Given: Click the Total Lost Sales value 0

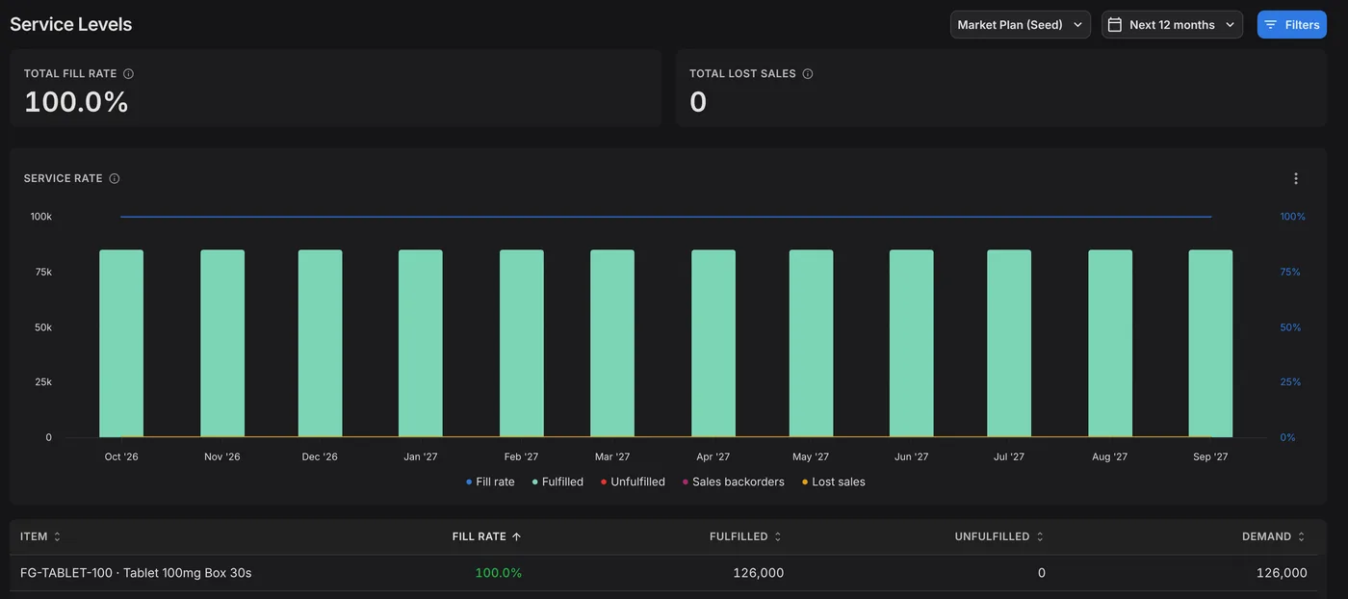Looking at the screenshot, I should pos(698,102).
